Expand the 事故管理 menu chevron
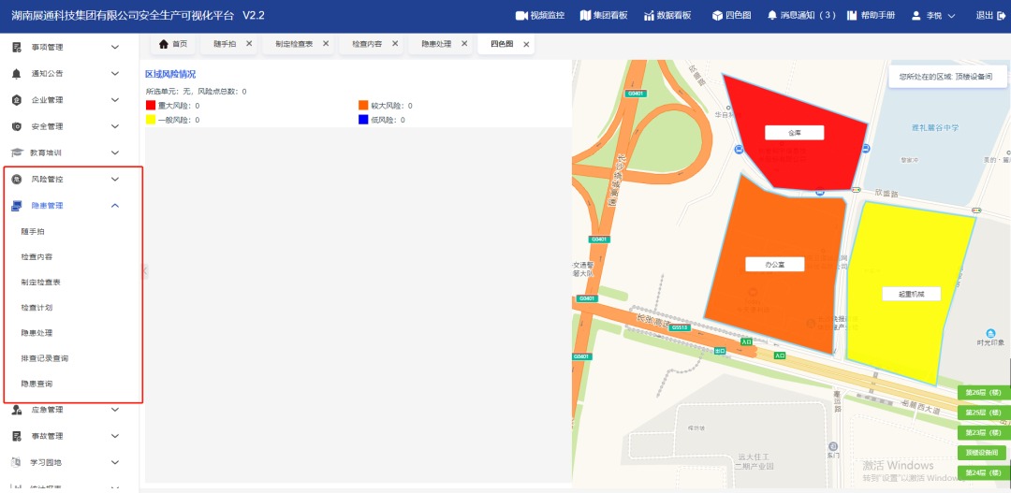 tap(115, 436)
